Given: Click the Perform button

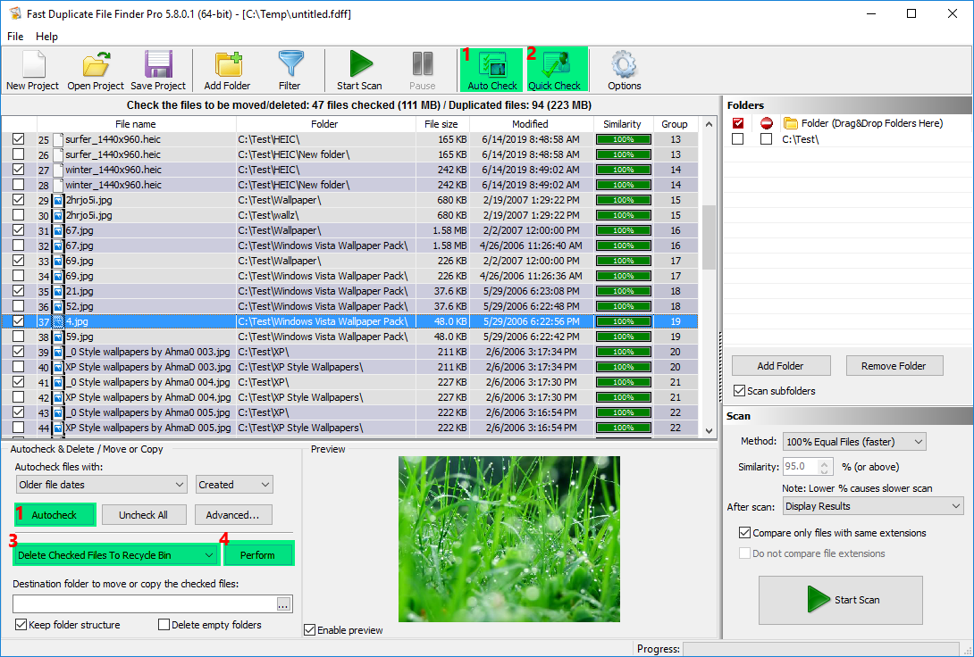Looking at the screenshot, I should (x=258, y=553).
